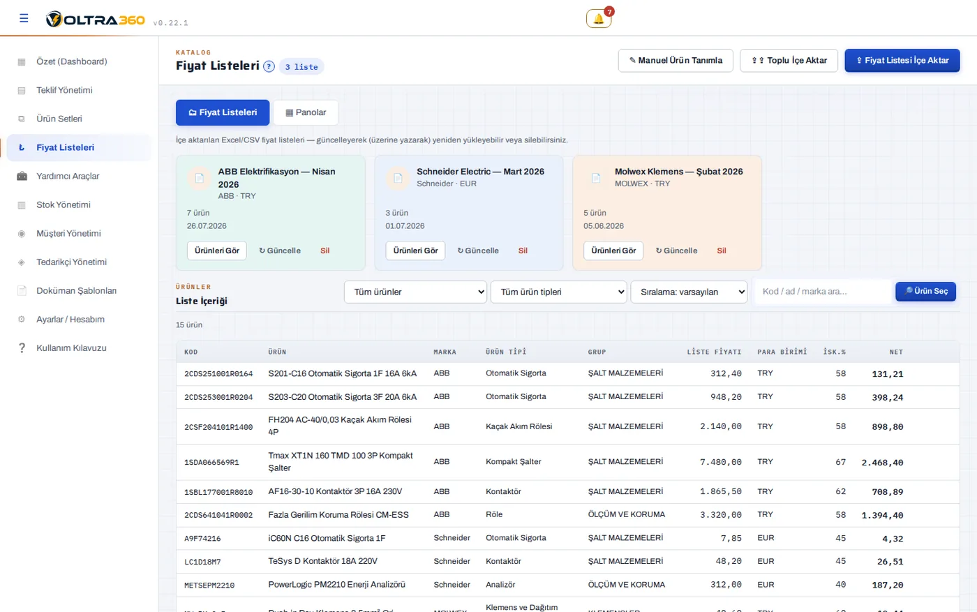Click PowerLogic PM2210 Enerji Analizörü
977x612 pixels.
[x=337, y=585]
